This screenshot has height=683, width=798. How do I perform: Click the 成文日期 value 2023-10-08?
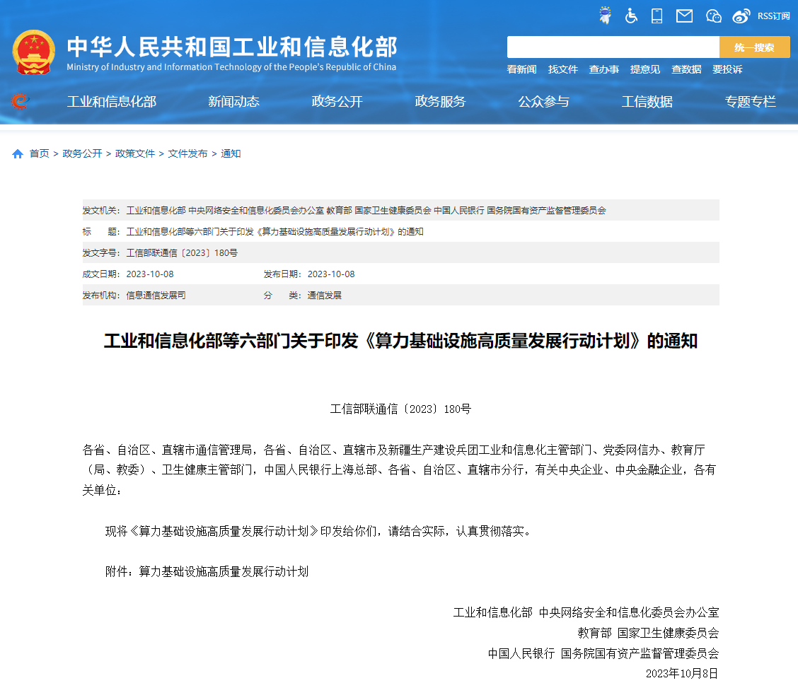click(150, 274)
